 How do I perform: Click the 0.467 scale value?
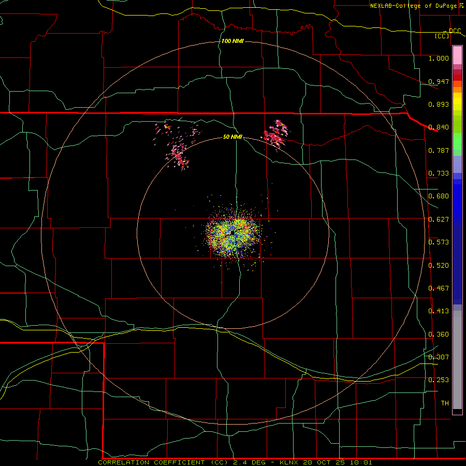coord(439,288)
